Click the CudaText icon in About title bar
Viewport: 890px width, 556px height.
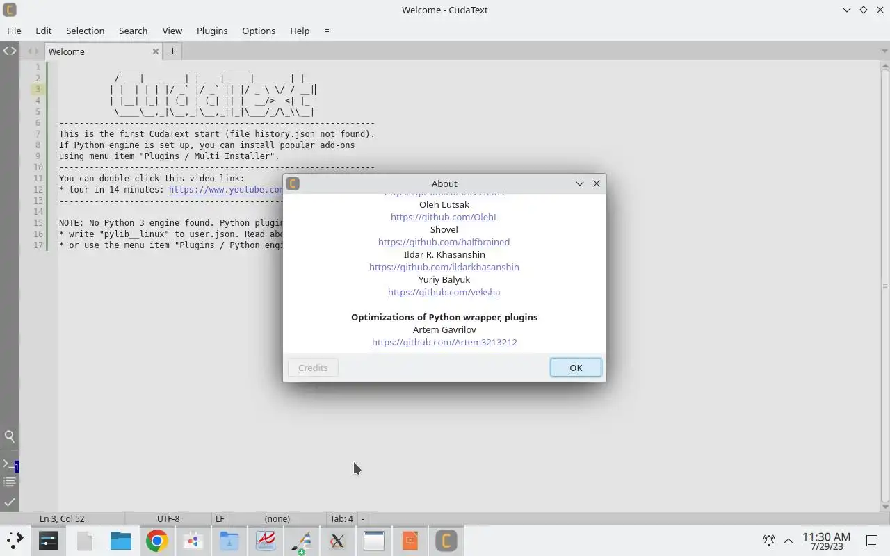(x=293, y=183)
